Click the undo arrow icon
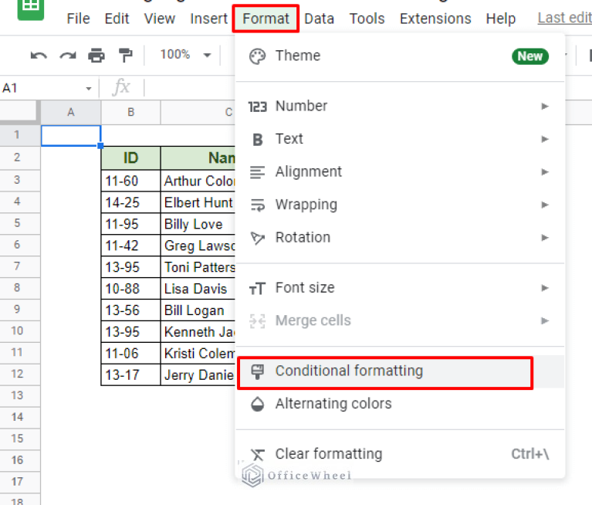Image resolution: width=592 pixels, height=505 pixels. pyautogui.click(x=39, y=55)
